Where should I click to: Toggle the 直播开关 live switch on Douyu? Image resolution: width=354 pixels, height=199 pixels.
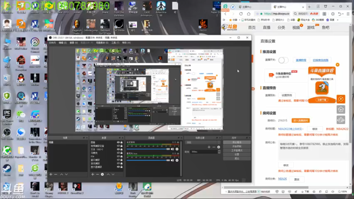283,60
